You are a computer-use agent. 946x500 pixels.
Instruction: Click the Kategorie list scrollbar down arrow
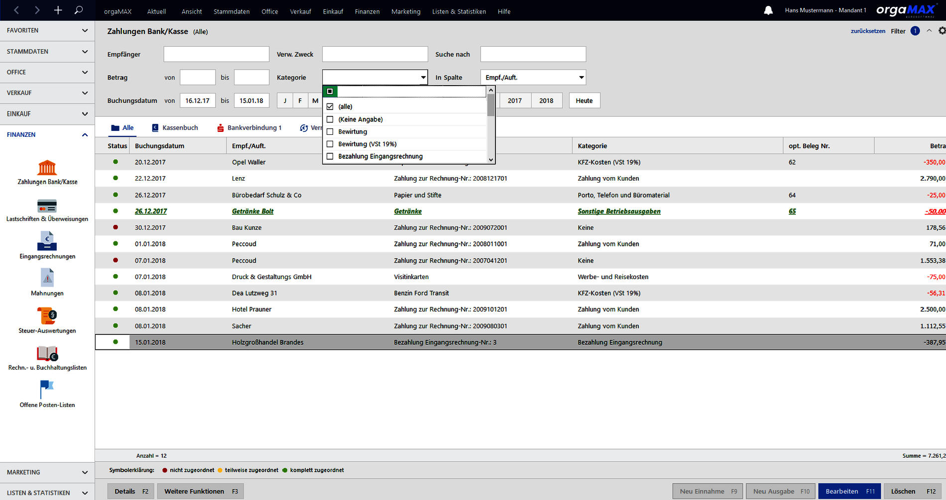[491, 160]
